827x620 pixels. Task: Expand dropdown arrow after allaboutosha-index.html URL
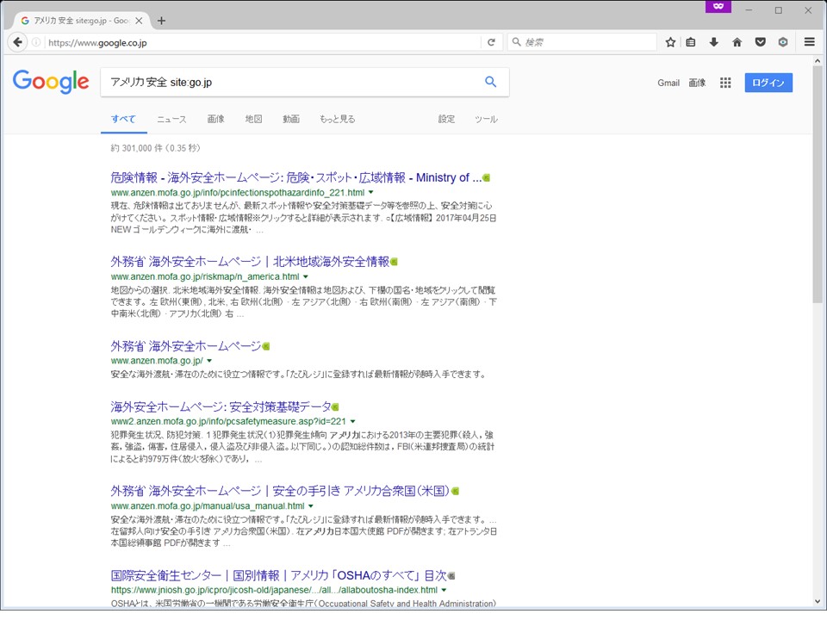[444, 591]
